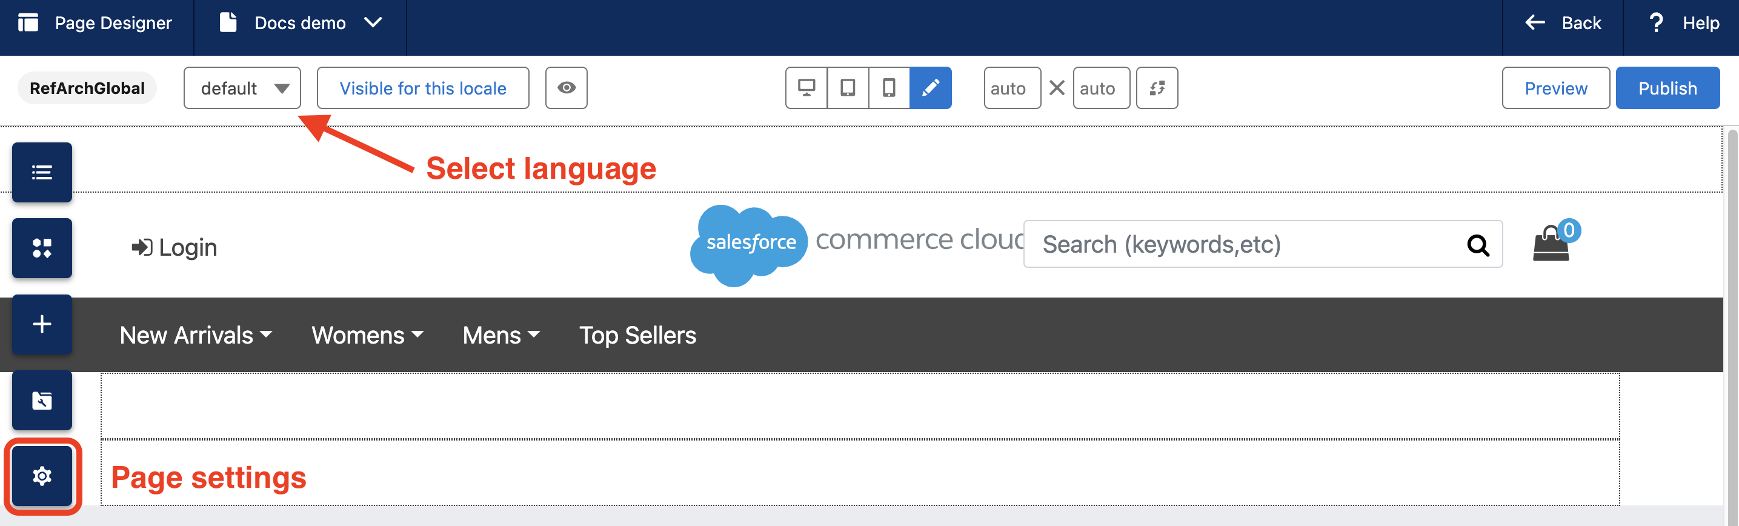
Task: Select the pencil edit mode button
Action: pyautogui.click(x=930, y=88)
